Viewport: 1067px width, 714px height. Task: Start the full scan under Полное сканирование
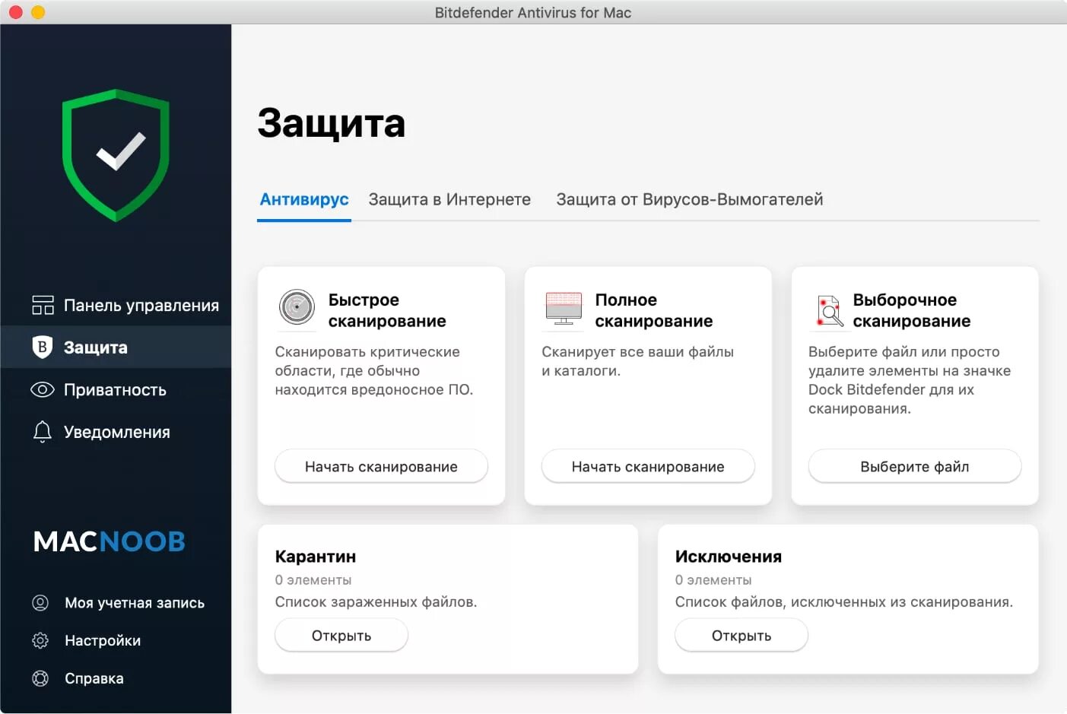click(x=648, y=466)
